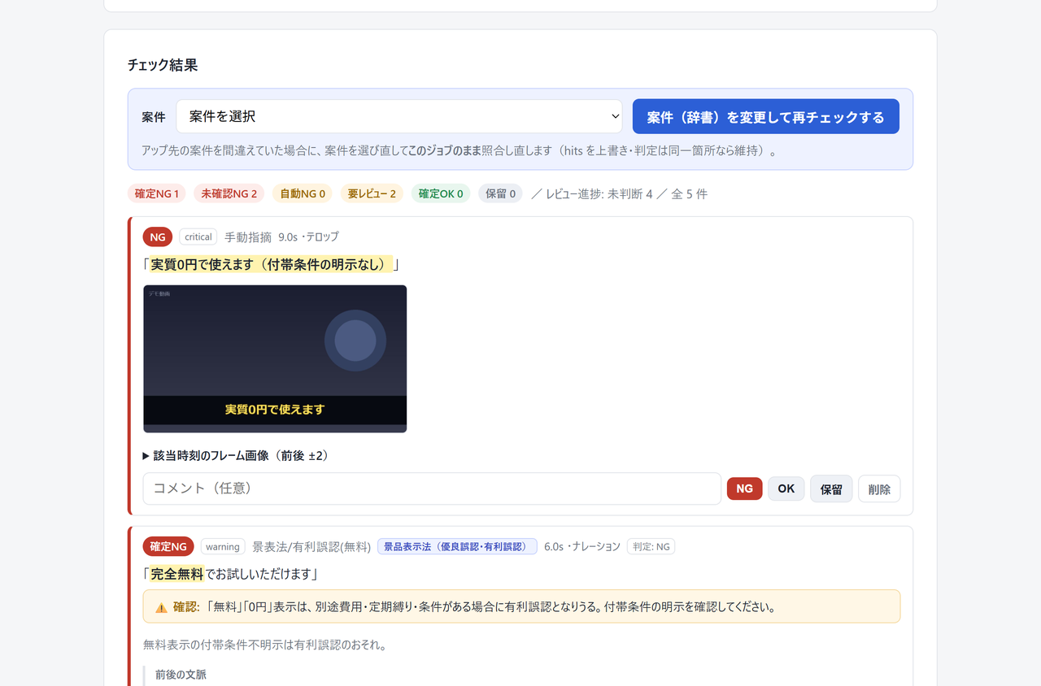Select the 確定NG 1 filter badge
Screen dimensions: 1041x686
(157, 193)
